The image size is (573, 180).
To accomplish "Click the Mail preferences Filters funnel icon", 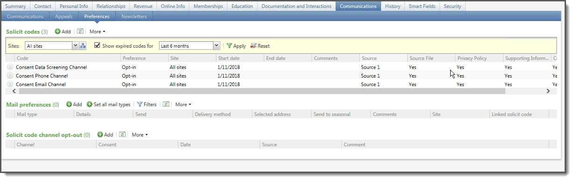I will pyautogui.click(x=139, y=104).
